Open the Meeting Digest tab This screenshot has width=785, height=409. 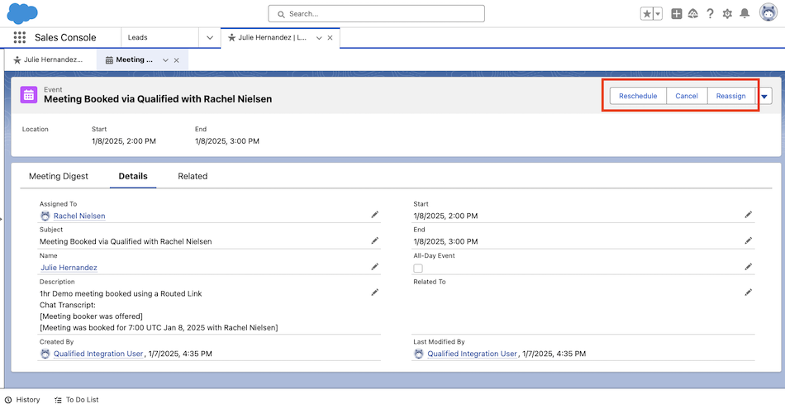click(59, 176)
